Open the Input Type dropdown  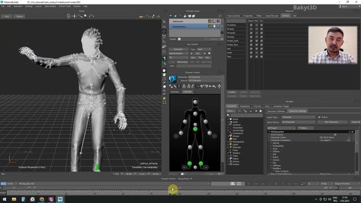point(298,117)
